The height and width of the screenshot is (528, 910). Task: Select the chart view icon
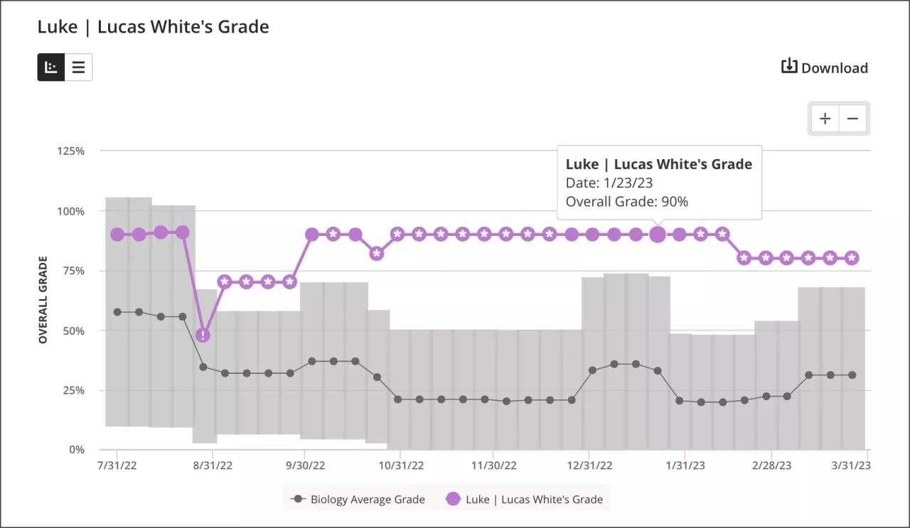50,66
